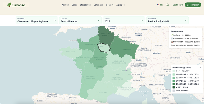Open the Domaine dropdown
Screen dimensions: 204x104
click(37, 20)
